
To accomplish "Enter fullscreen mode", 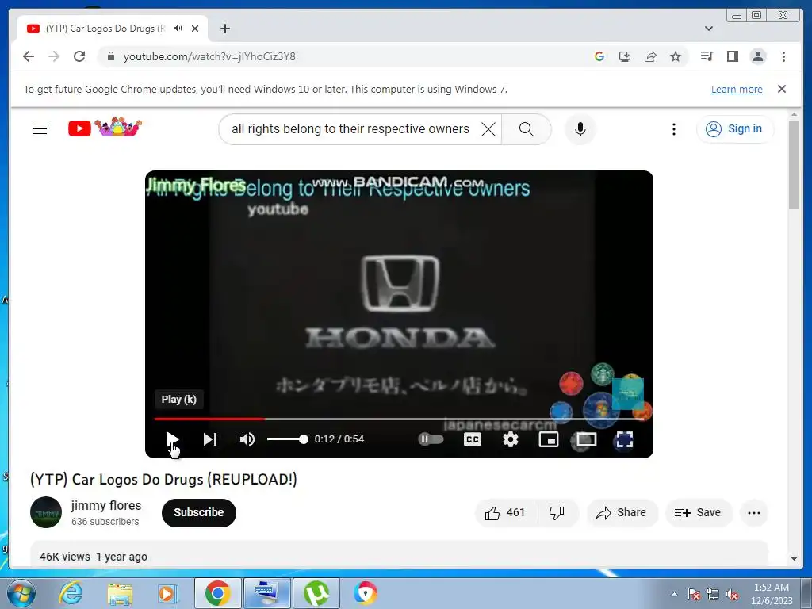I will pos(625,439).
